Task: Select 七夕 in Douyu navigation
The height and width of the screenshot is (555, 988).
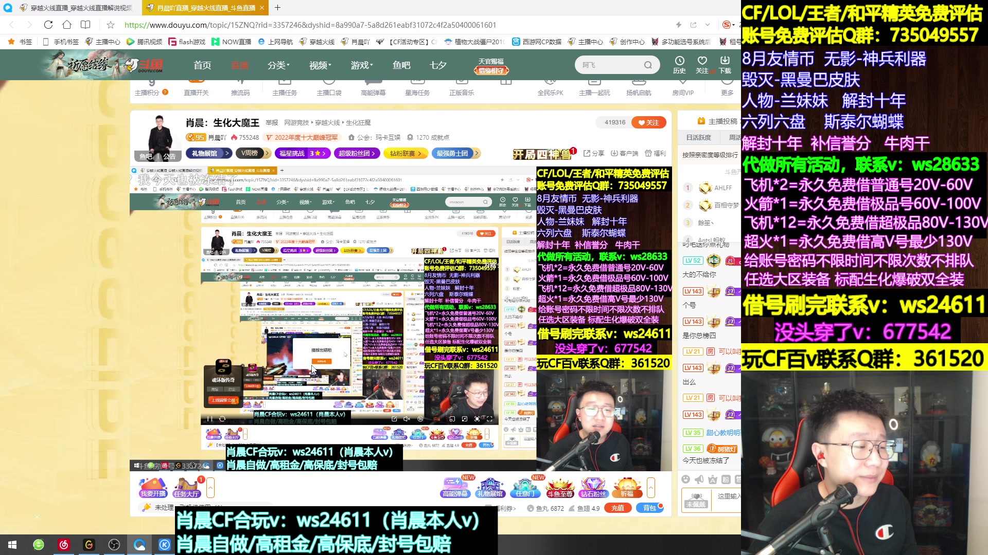Action: (x=438, y=65)
